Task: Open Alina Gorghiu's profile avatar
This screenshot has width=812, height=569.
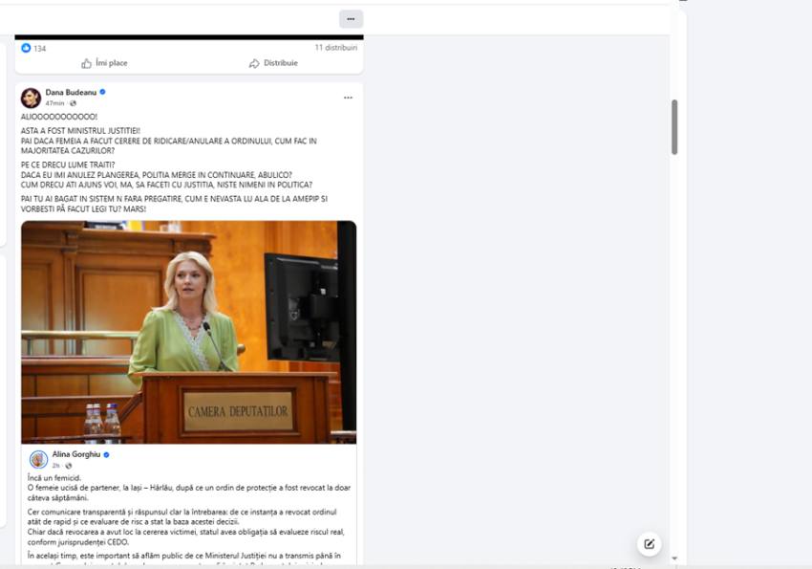Action: [38, 459]
